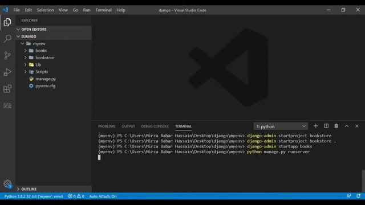Click the EXPLORER panel title
This screenshot has height=205, width=365.
29,20
